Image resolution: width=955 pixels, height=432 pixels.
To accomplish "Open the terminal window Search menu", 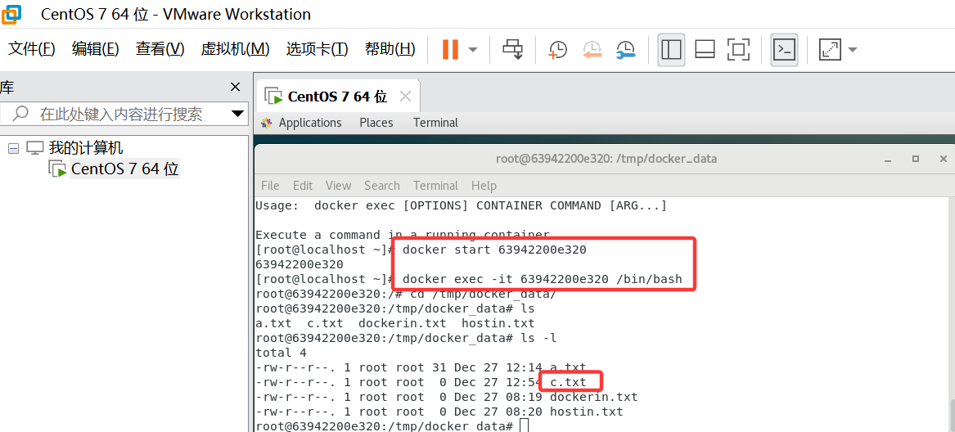I will point(382,185).
